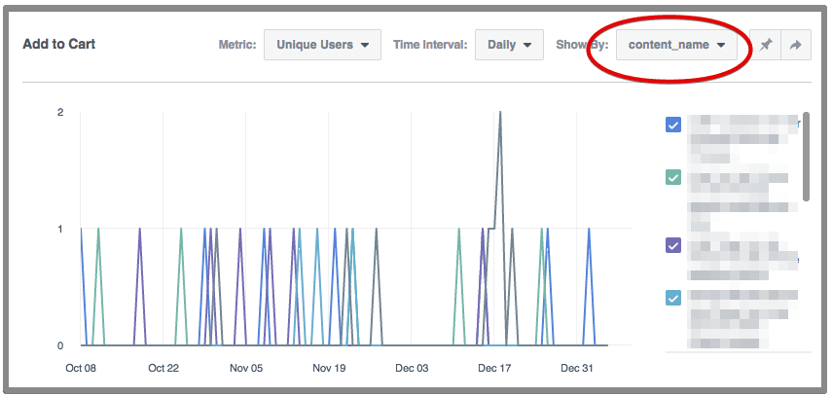Click the Add to Cart chart title
Viewport: 832px width, 397px height.
pyautogui.click(x=58, y=45)
